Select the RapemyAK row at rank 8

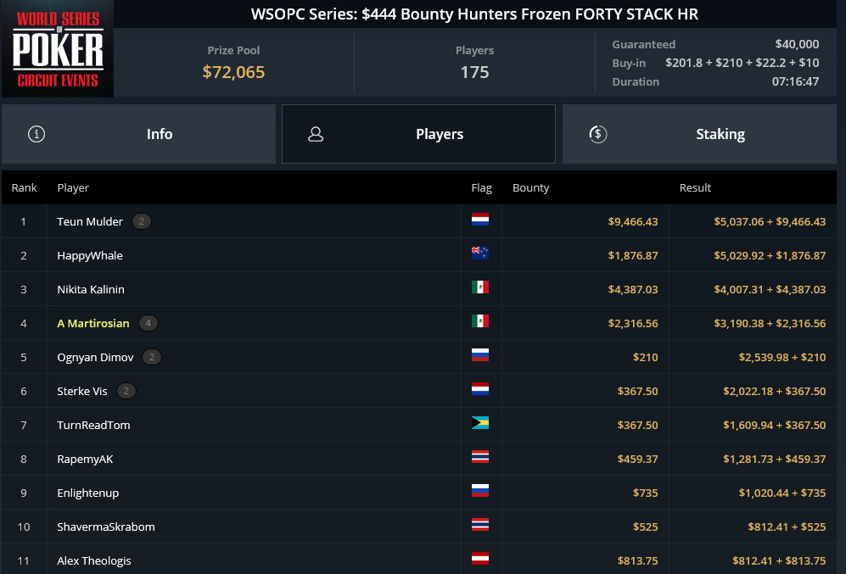[419, 459]
